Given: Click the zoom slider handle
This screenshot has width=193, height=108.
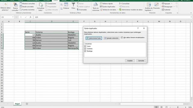Looking at the screenshot, I should (178, 107).
